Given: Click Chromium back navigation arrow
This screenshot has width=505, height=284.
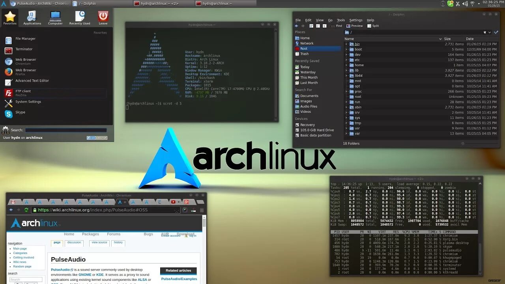Looking at the screenshot, I should [x=11, y=210].
